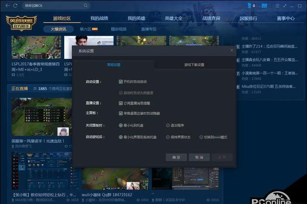Open the 我的战绩 tab

point(99,18)
